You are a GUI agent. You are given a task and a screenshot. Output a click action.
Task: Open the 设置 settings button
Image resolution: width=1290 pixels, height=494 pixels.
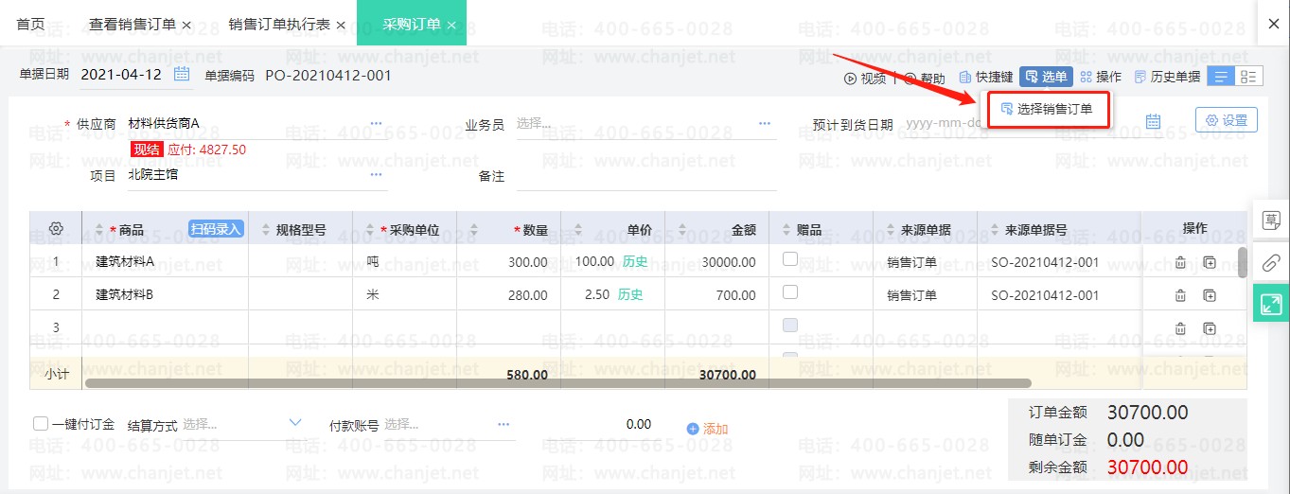tap(1227, 120)
